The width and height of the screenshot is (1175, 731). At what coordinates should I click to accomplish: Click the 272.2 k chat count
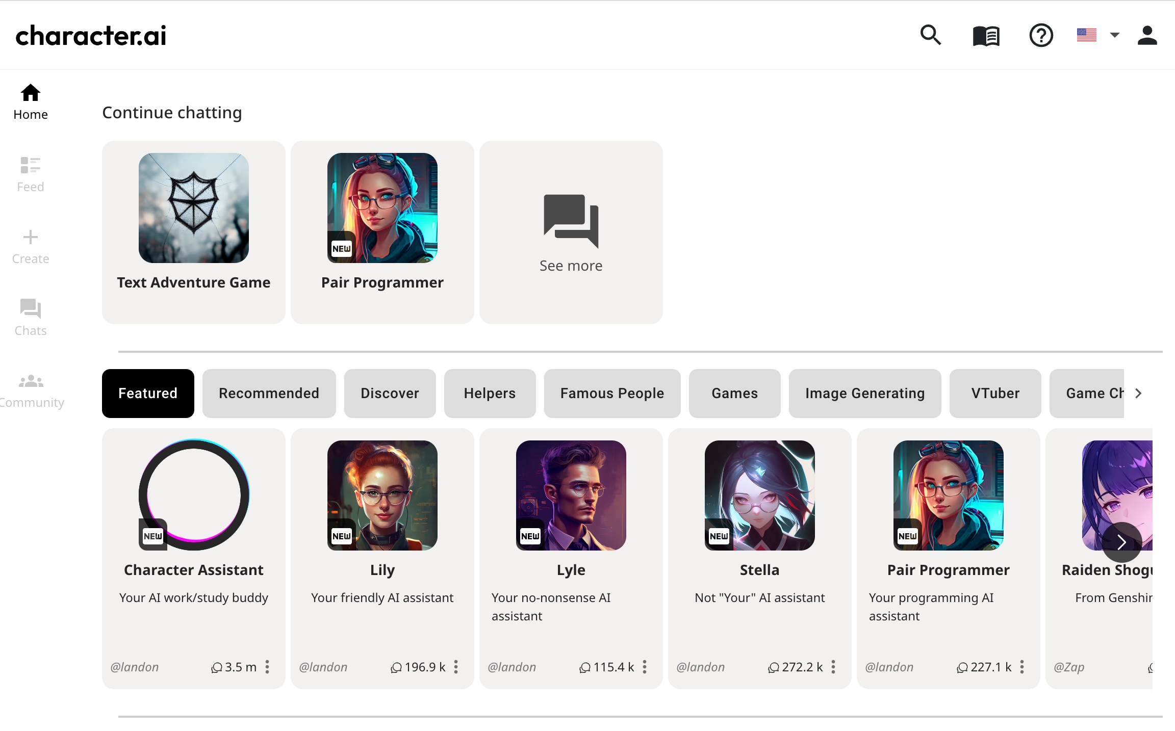click(x=796, y=667)
